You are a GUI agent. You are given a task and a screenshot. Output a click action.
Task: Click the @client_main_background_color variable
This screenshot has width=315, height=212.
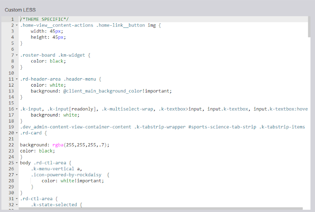(x=103, y=91)
